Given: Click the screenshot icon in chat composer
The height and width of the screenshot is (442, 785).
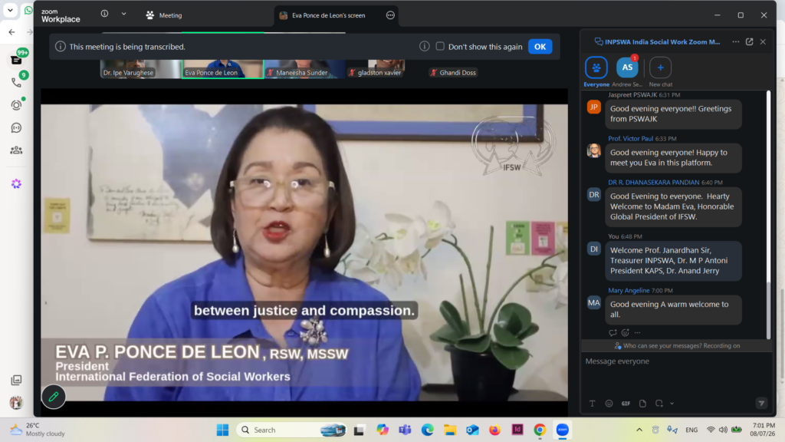Looking at the screenshot, I should point(659,404).
